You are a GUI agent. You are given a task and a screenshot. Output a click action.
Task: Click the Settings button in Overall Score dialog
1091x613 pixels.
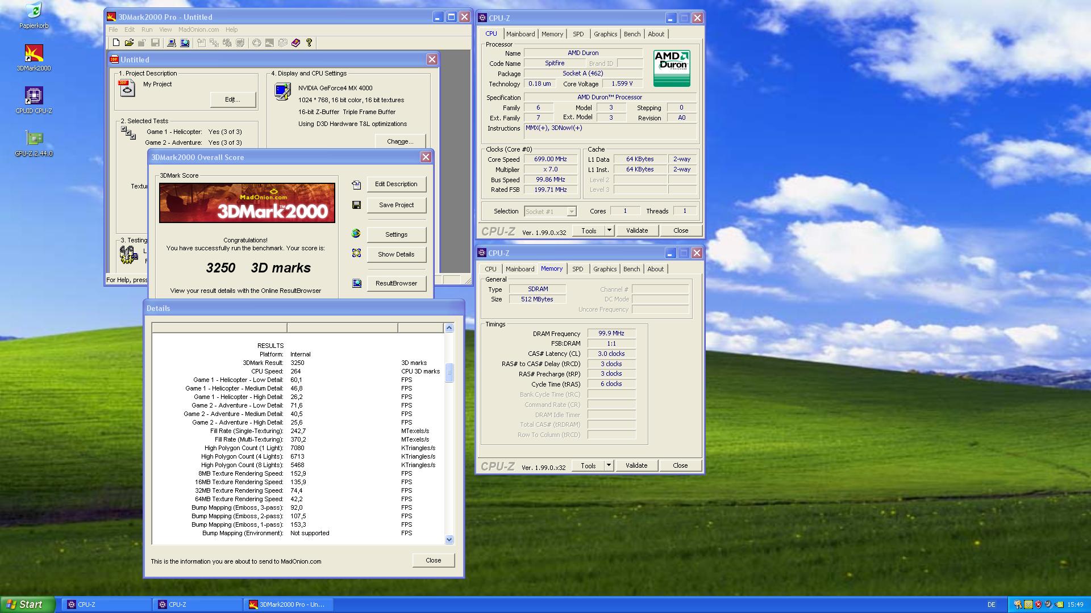click(x=396, y=234)
